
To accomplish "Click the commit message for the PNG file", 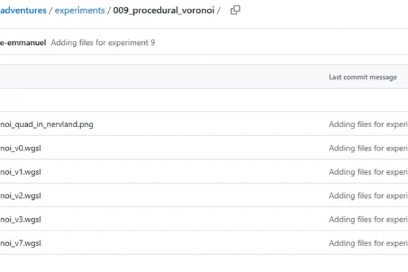I will (x=368, y=124).
